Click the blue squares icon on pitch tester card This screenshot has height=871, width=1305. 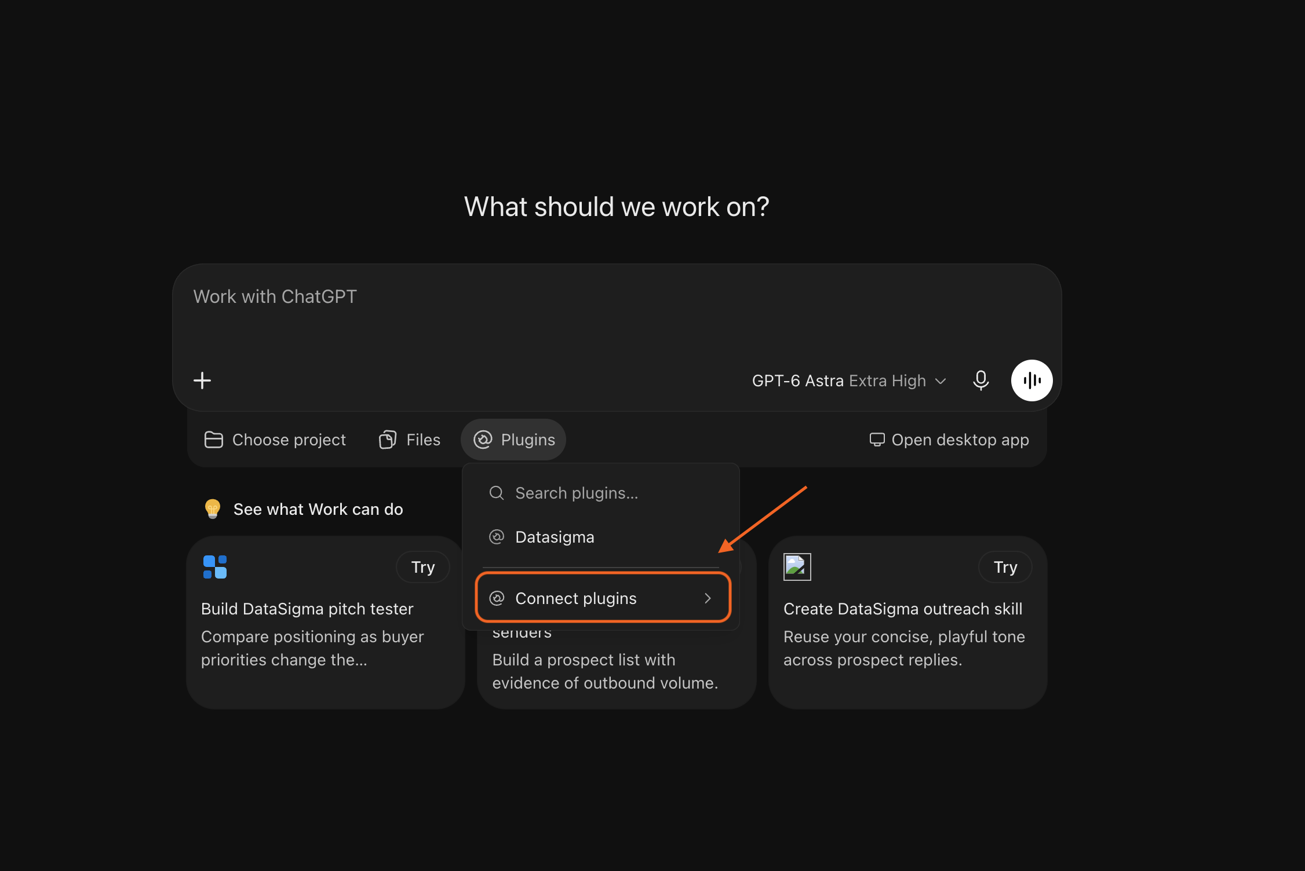click(215, 567)
